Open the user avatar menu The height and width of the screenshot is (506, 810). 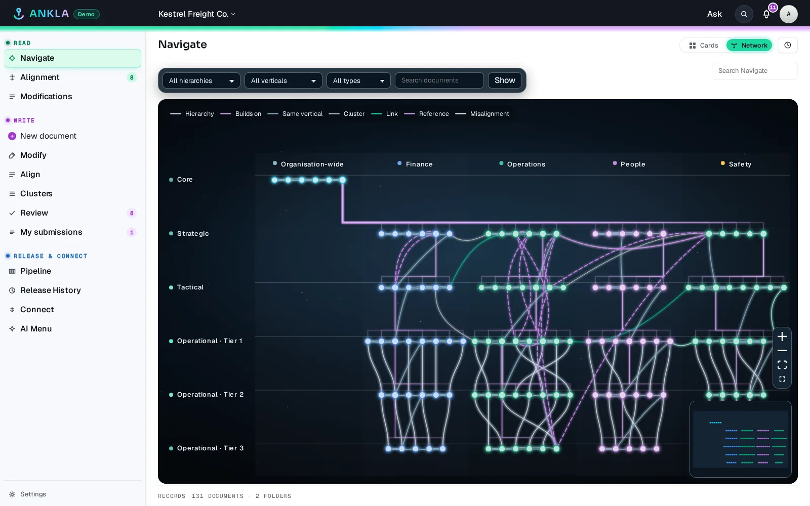click(x=788, y=14)
